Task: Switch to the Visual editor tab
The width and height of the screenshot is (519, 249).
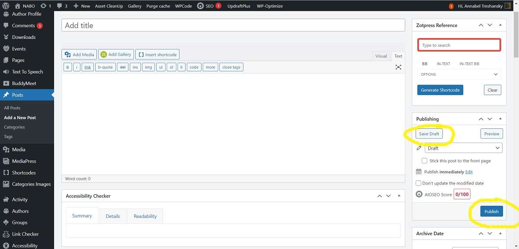Action: (381, 56)
